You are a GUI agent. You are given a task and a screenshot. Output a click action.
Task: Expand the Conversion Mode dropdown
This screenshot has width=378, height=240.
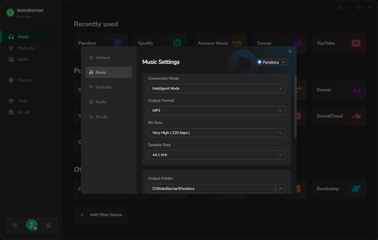(217, 88)
